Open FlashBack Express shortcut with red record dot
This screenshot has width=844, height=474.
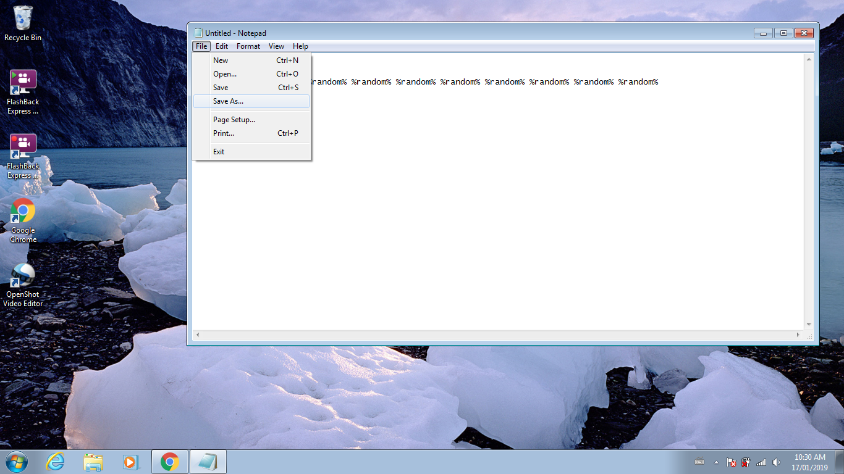pos(23,156)
